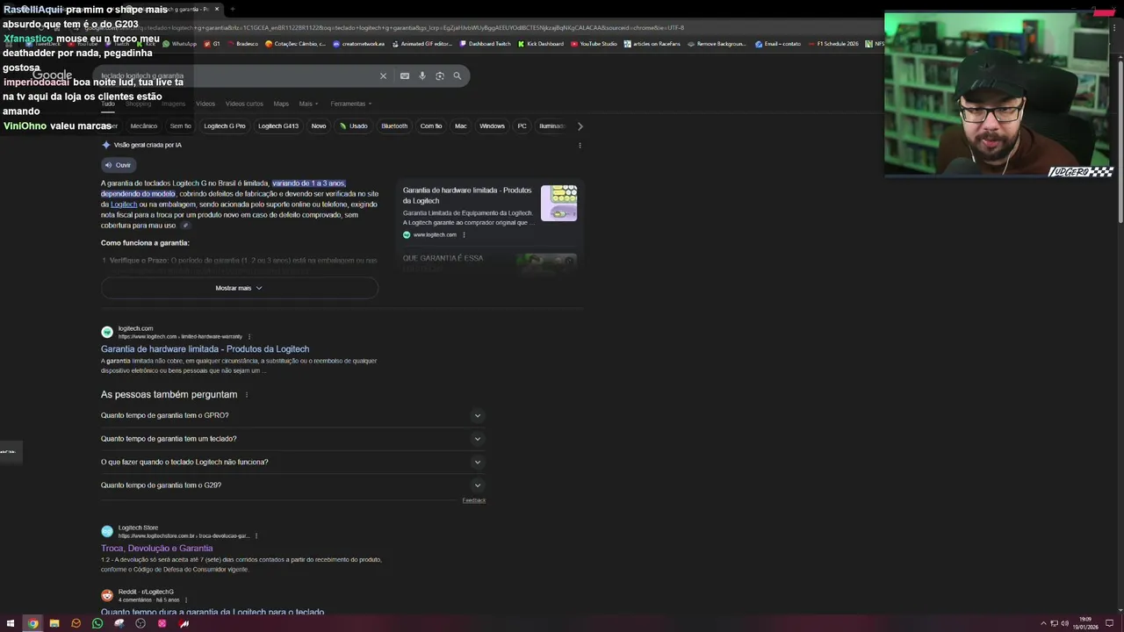Expand 'Quanto tempo de garantia tem um teclado?'
Image resolution: width=1124 pixels, height=632 pixels.
293,439
